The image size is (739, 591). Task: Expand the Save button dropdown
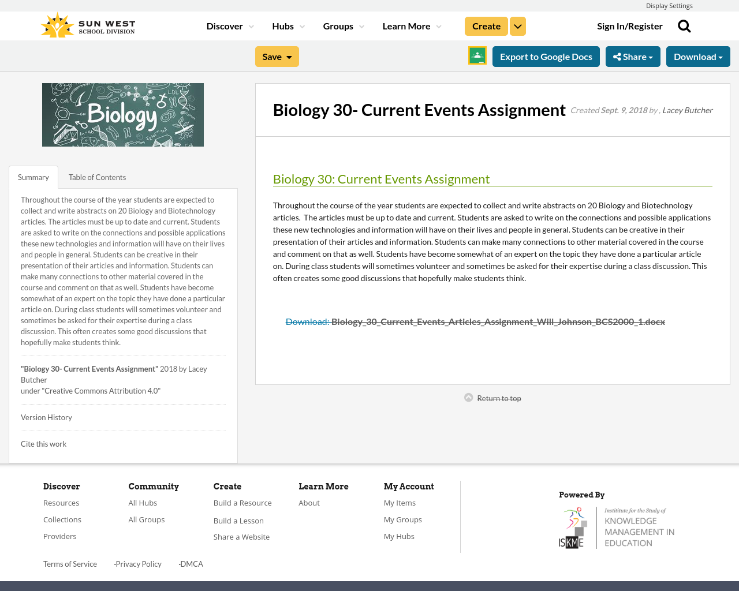pyautogui.click(x=288, y=56)
